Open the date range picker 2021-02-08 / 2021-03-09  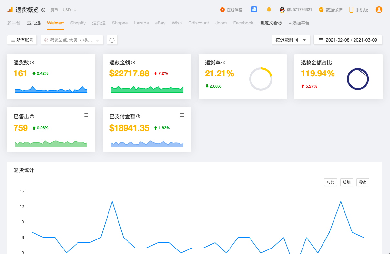point(348,40)
